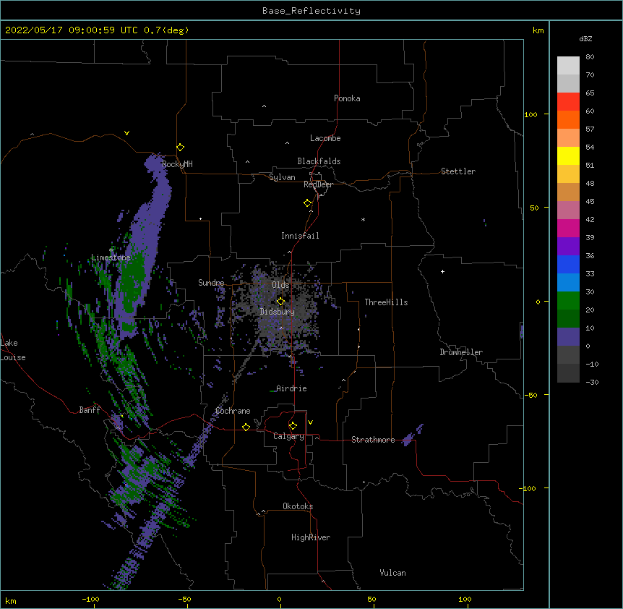Click the Didsbury label
The image size is (623, 609).
pos(277,312)
